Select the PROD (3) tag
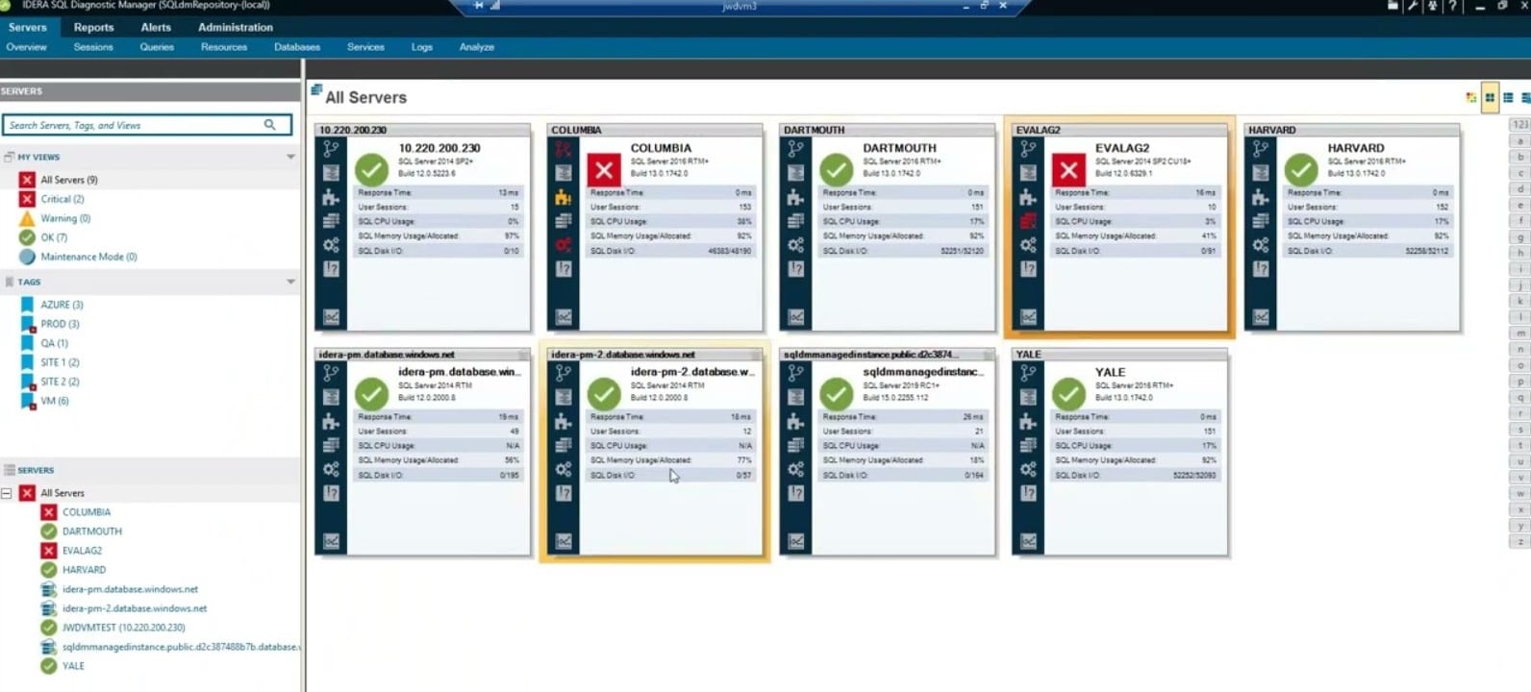Screen dimensions: 1531x692 pos(60,324)
